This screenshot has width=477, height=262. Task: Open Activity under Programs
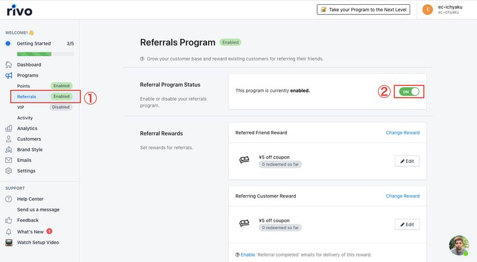[24, 118]
